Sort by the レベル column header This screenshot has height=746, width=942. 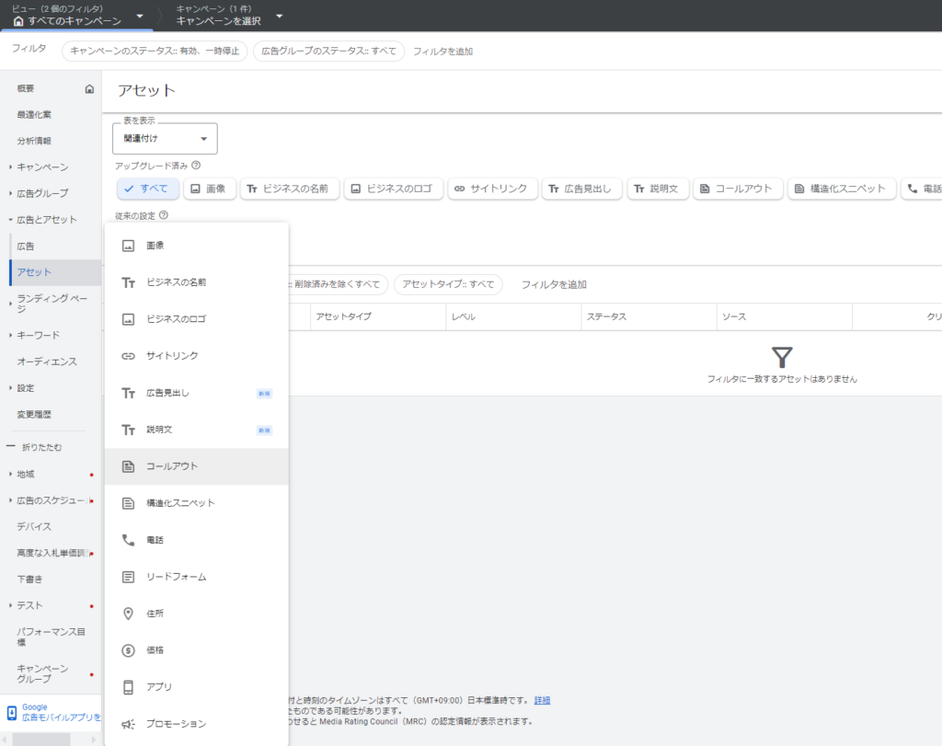[x=464, y=316]
